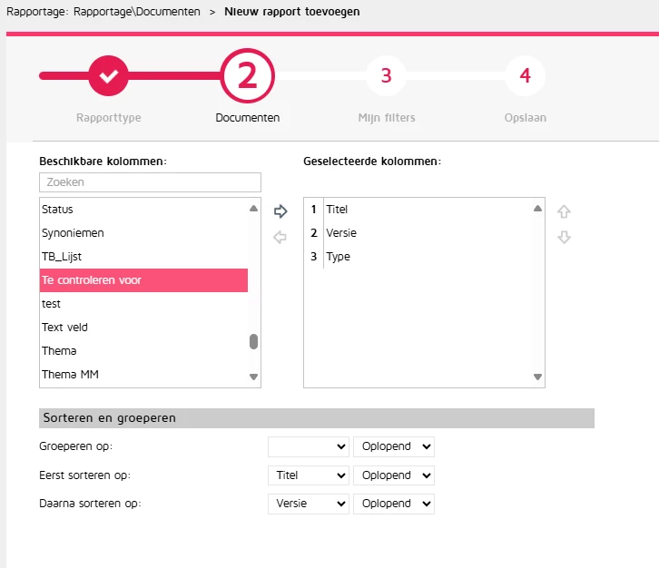Click the Zoeken search field
The height and width of the screenshot is (568, 659).
coord(150,182)
